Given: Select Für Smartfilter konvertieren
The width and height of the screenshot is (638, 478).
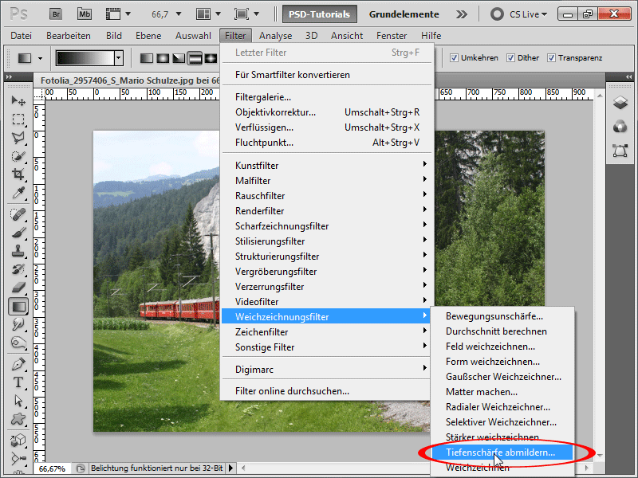Looking at the screenshot, I should (327, 75).
